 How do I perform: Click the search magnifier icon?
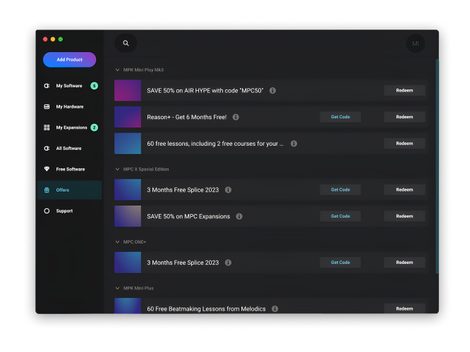(126, 44)
